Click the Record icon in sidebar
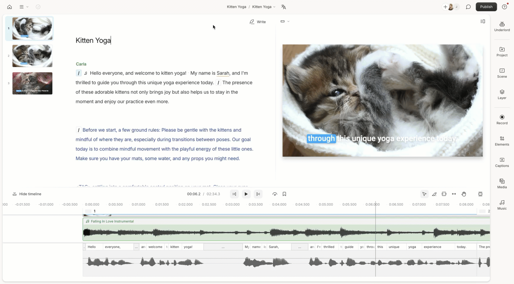The height and width of the screenshot is (284, 514). point(502,119)
